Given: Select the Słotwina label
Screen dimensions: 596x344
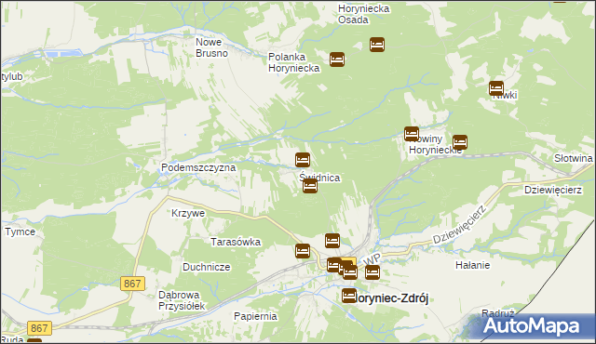Looking at the screenshot, I should click(574, 158).
